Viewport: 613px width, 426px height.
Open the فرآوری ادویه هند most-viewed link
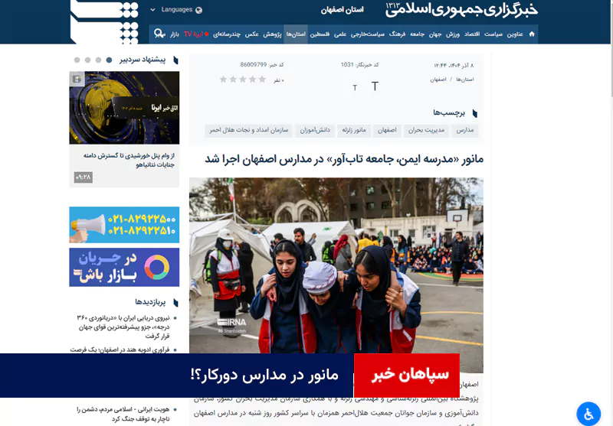point(120,350)
